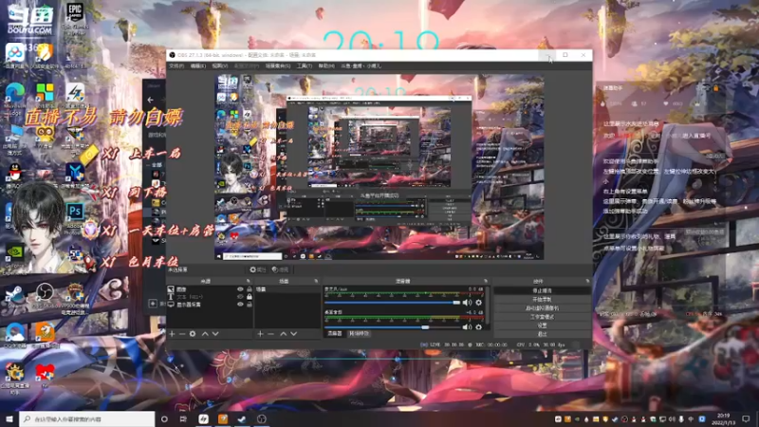Switch to Steam in the taskbar
Image resolution: width=759 pixels, height=427 pixels.
[242, 418]
